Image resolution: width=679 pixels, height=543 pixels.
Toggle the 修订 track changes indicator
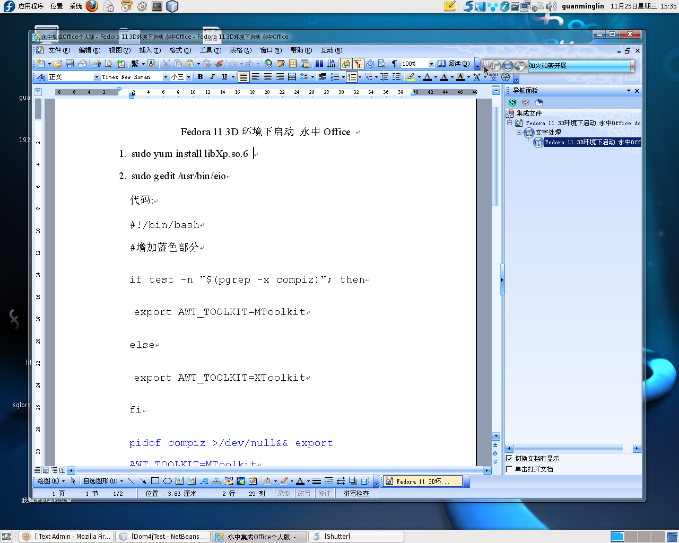(x=324, y=493)
